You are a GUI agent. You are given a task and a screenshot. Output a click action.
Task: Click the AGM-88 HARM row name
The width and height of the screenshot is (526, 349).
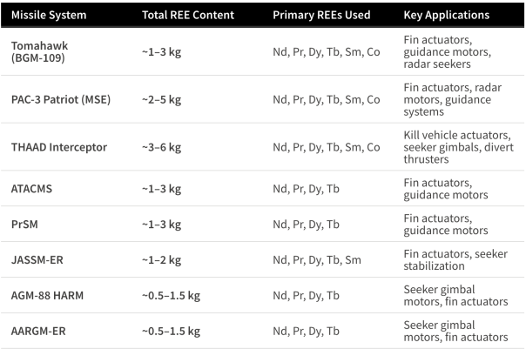click(47, 295)
